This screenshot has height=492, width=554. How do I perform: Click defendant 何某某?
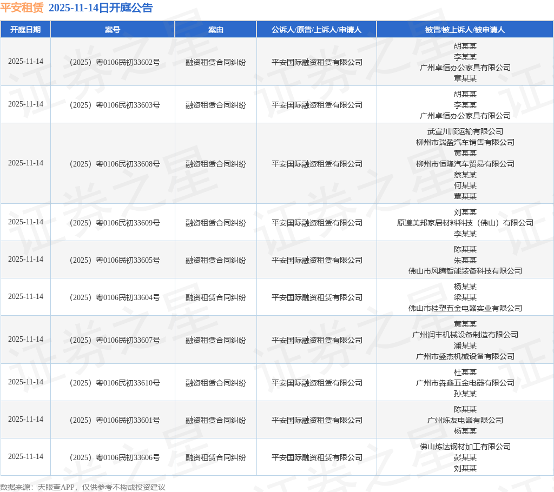[465, 185]
